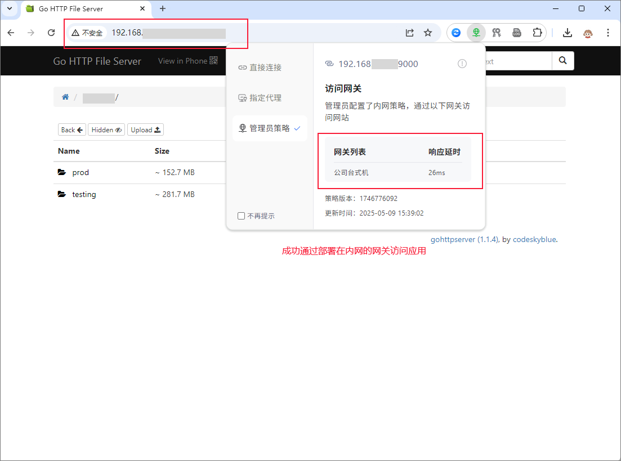Open browser downloads
Screen dimensions: 621x461
(x=567, y=33)
